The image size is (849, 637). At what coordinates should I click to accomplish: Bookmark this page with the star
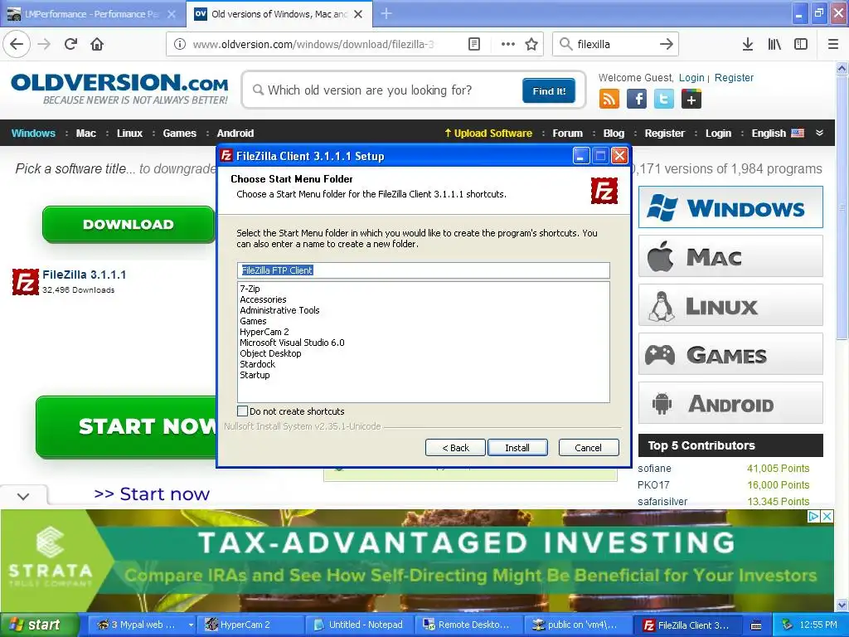click(x=531, y=44)
